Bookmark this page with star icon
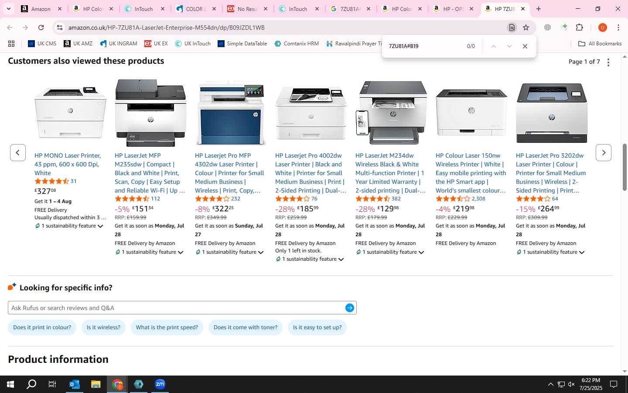The width and height of the screenshot is (628, 393). (526, 28)
